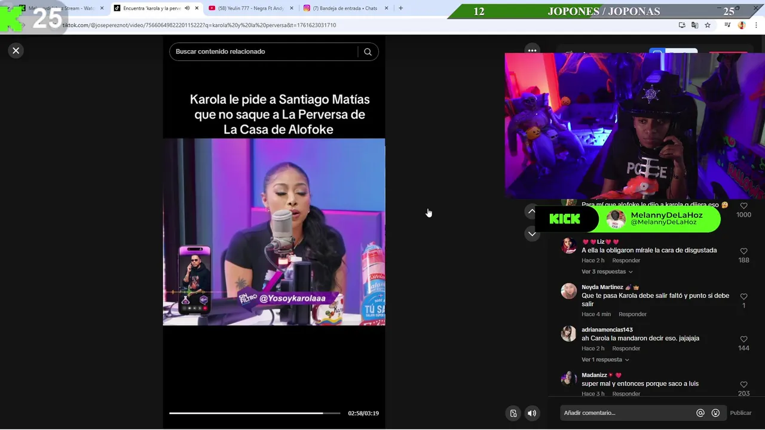Image resolution: width=765 pixels, height=430 pixels.
Task: Expand Ver 3 respuestas under Liz's comment
Action: pyautogui.click(x=607, y=272)
